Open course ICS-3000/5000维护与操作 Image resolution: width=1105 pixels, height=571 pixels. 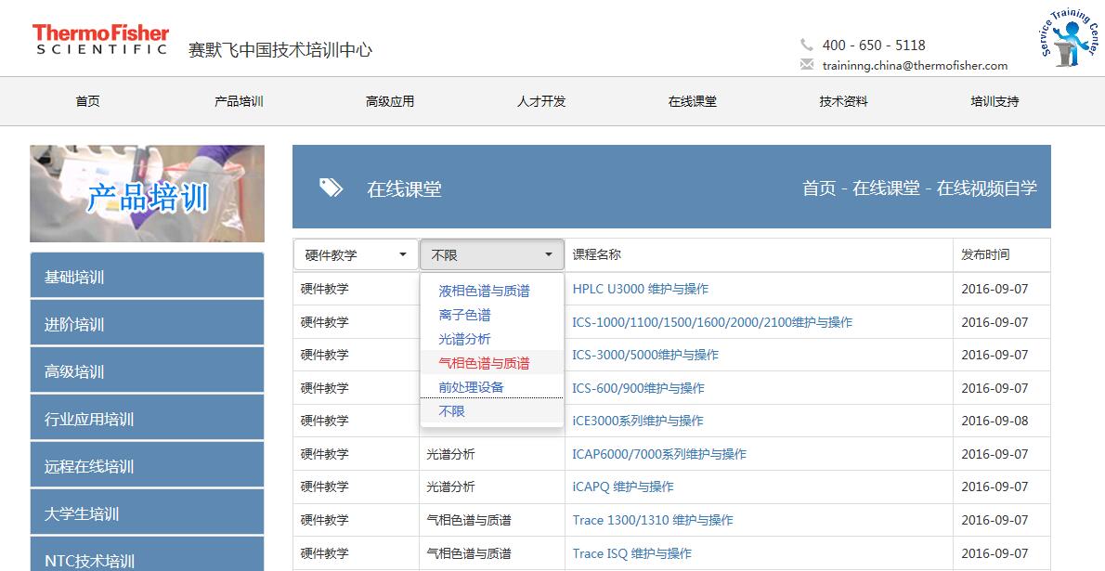(644, 355)
